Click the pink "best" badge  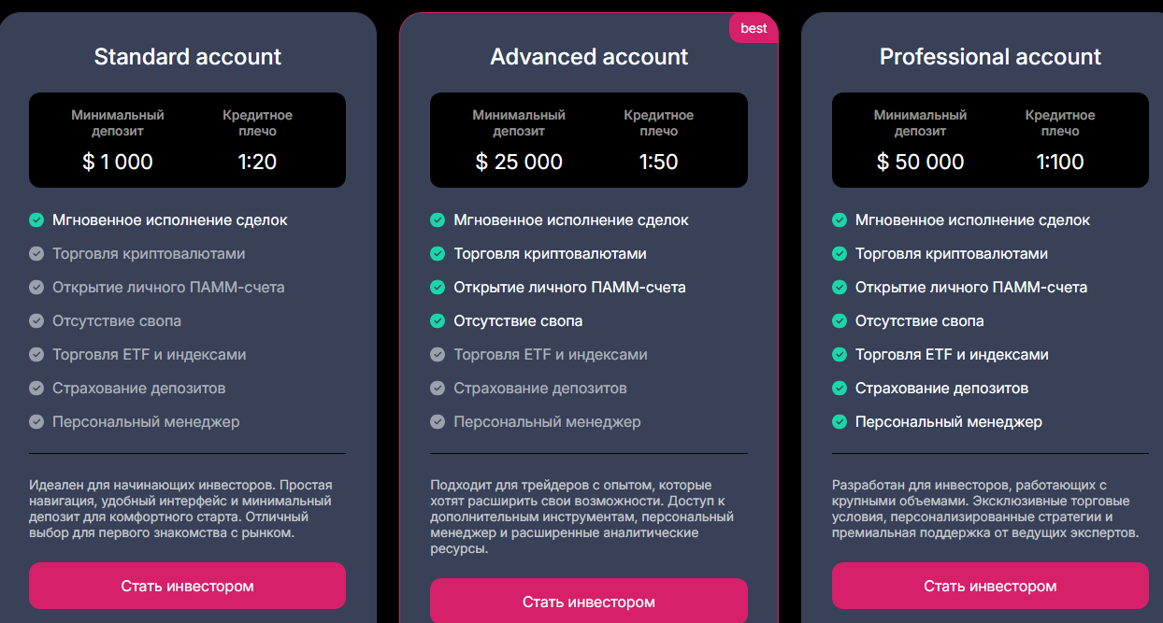coord(754,28)
